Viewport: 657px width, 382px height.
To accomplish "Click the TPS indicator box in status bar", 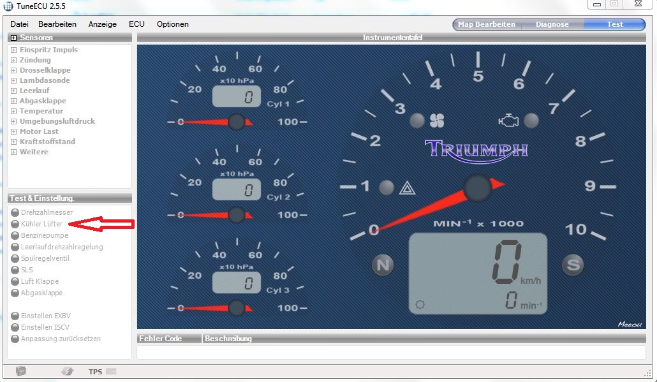I will 112,372.
